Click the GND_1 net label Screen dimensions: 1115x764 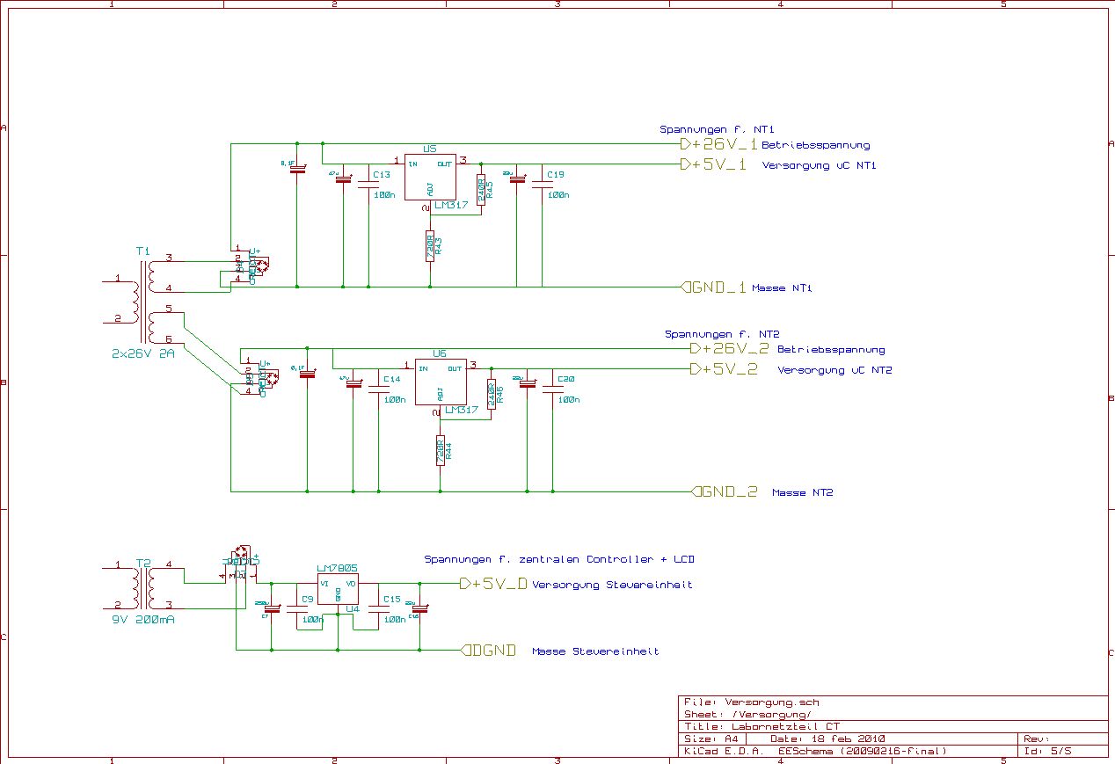(713, 287)
